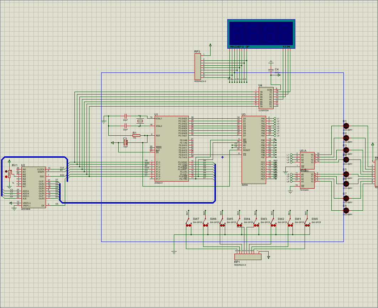378x308 pixels.
Task: Select LED D3
Action: [x=346, y=150]
